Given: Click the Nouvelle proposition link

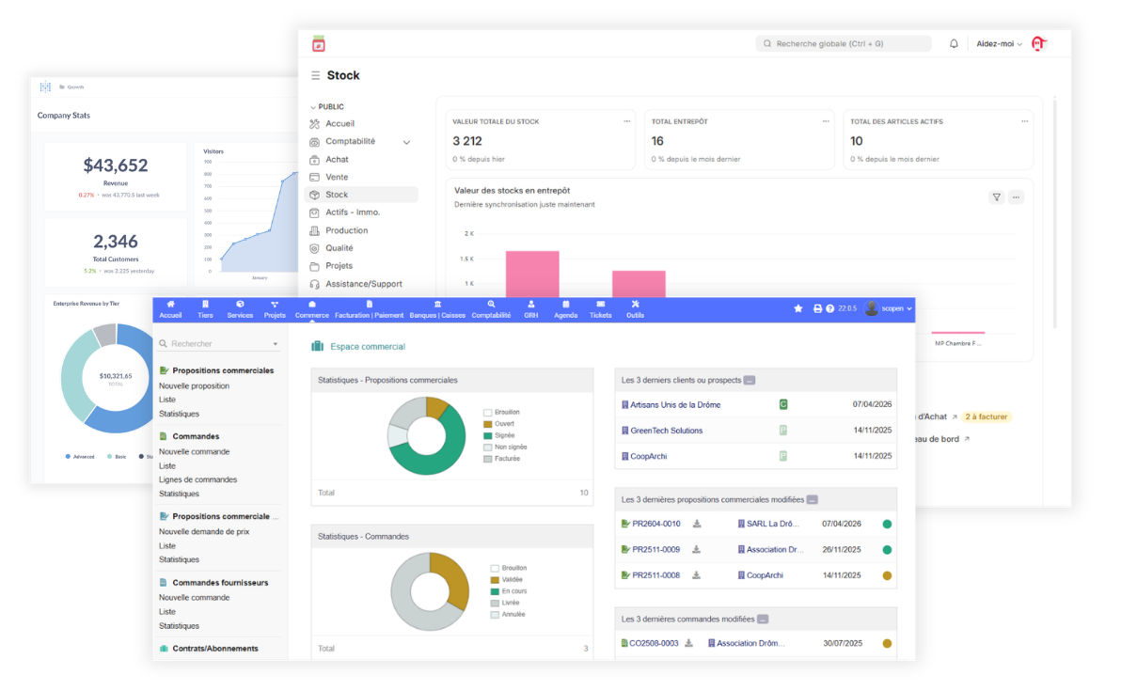Looking at the screenshot, I should coord(194,385).
